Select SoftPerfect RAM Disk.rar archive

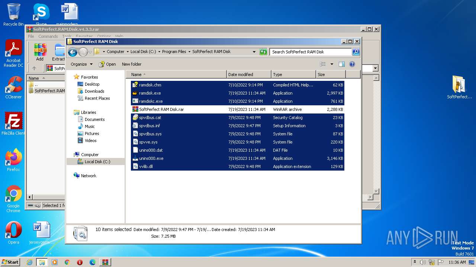(161, 109)
